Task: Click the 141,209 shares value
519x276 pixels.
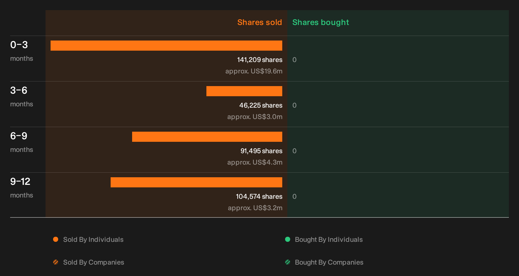Action: pos(260,60)
